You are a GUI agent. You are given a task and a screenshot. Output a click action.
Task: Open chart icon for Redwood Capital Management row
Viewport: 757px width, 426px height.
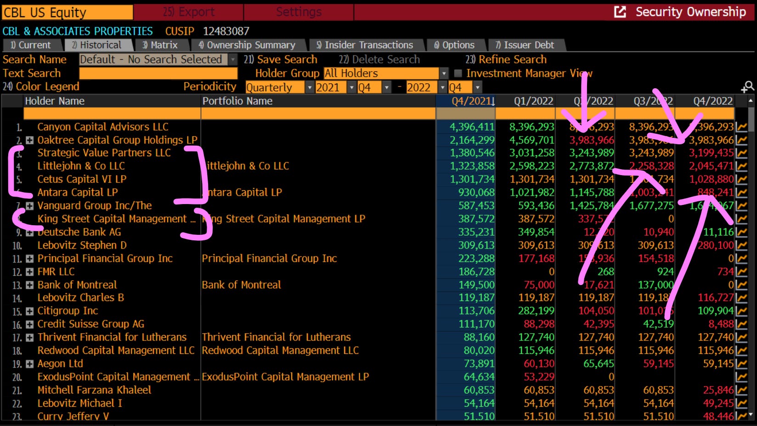(x=741, y=351)
